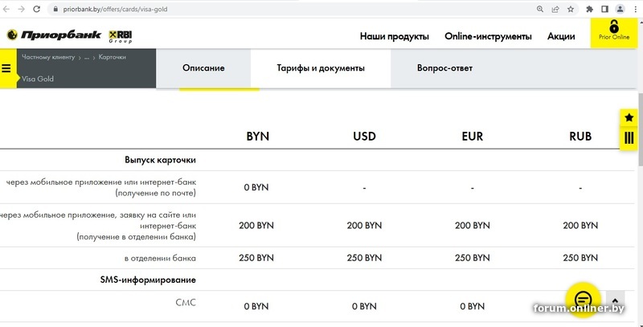This screenshot has height=327, width=643.
Task: Bookmark page with browser star icon
Action: click(571, 10)
